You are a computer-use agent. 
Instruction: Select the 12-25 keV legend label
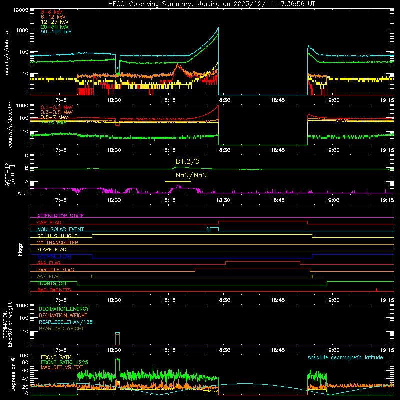pyautogui.click(x=54, y=22)
